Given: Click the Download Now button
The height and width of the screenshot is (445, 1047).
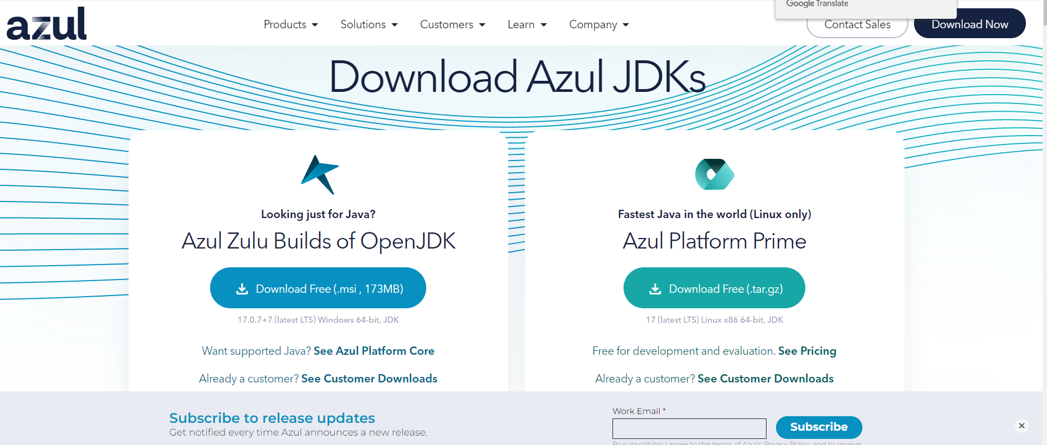Looking at the screenshot, I should tap(969, 24).
